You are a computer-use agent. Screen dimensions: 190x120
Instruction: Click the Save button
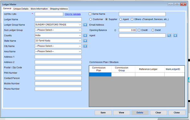pos(103,113)
